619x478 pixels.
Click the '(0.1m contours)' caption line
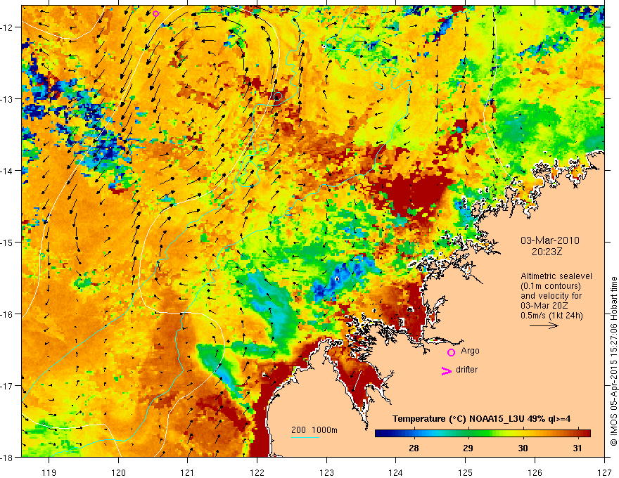click(x=551, y=286)
